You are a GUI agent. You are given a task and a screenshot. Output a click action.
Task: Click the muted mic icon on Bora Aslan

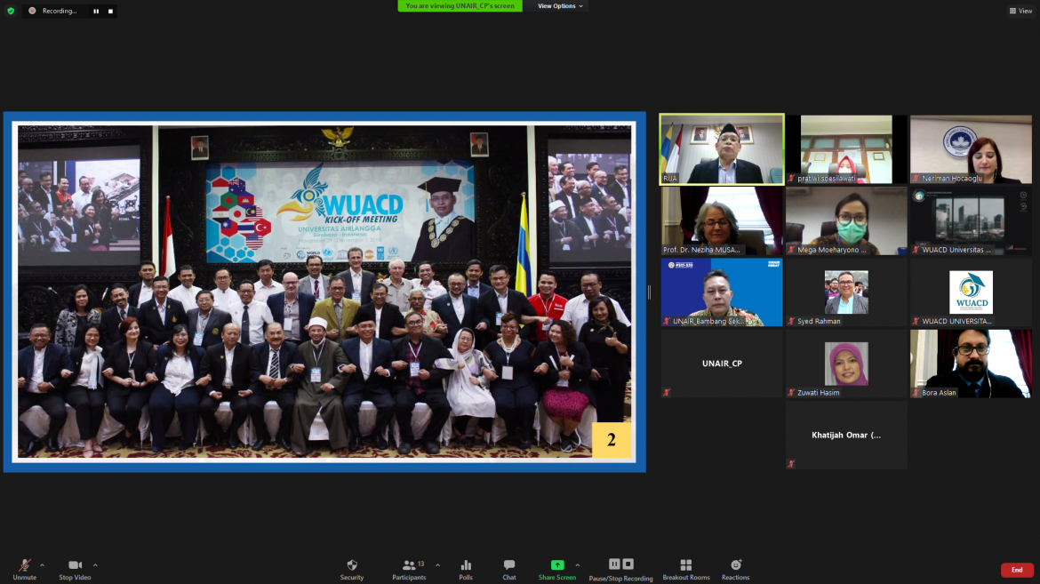click(x=916, y=393)
